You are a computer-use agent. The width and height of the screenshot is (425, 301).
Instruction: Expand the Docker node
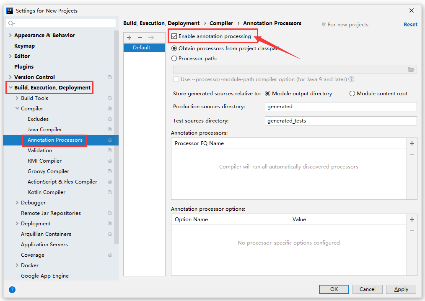pos(17,265)
